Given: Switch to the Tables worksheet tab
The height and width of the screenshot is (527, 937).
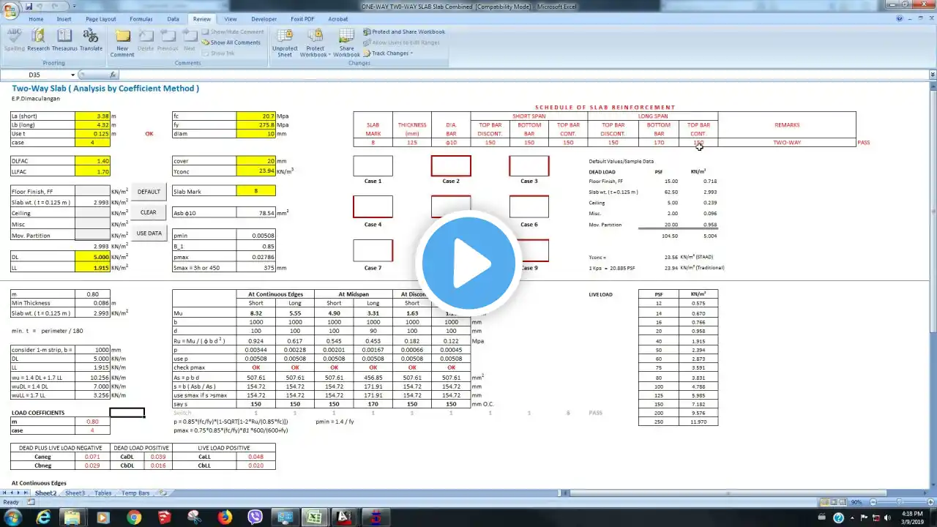Looking at the screenshot, I should [103, 493].
